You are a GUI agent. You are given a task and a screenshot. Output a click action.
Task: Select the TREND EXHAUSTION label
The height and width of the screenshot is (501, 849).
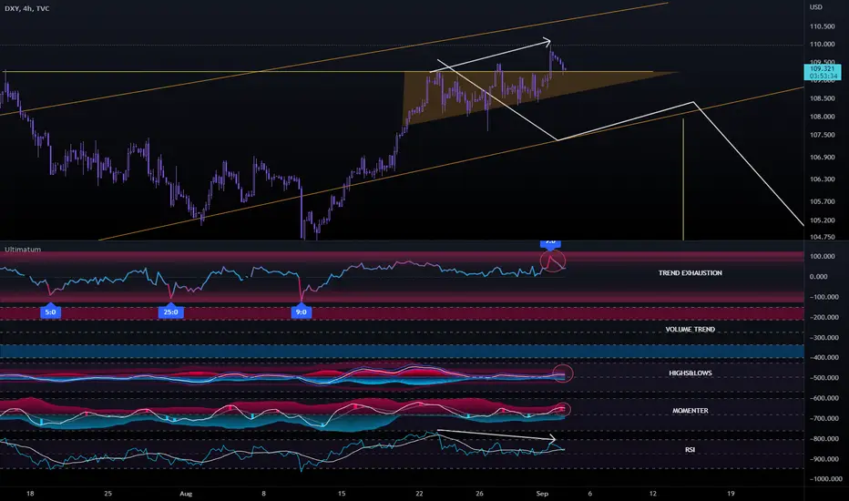coord(690,273)
